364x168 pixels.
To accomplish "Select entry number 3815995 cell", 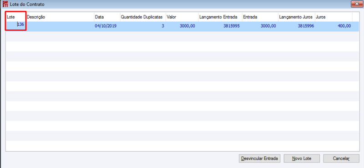I will (220, 26).
